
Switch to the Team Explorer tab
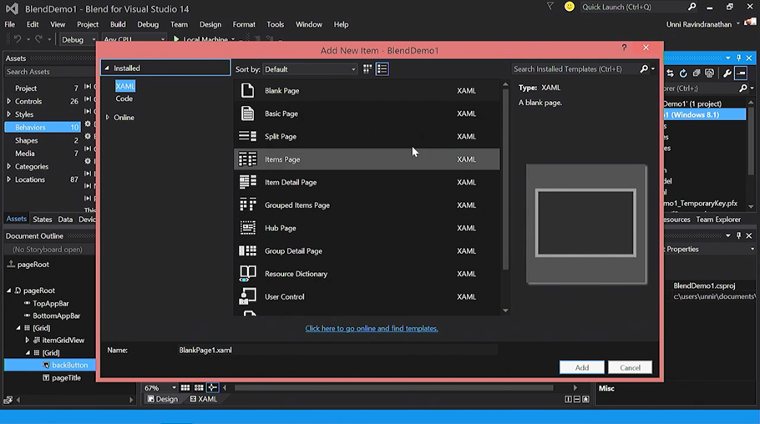tap(718, 219)
